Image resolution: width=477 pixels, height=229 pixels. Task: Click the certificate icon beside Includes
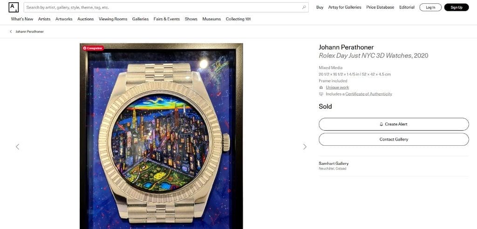tap(321, 94)
